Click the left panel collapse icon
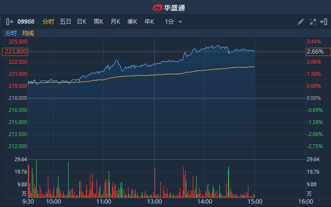 pos(9,22)
